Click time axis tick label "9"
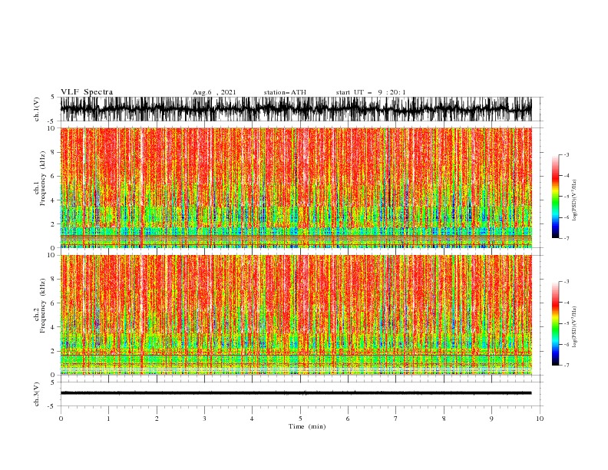 (x=491, y=419)
